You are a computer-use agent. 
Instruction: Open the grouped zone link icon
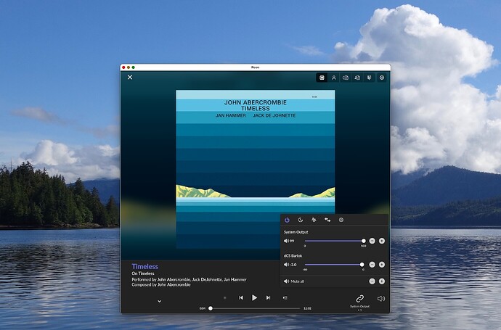pos(359,299)
